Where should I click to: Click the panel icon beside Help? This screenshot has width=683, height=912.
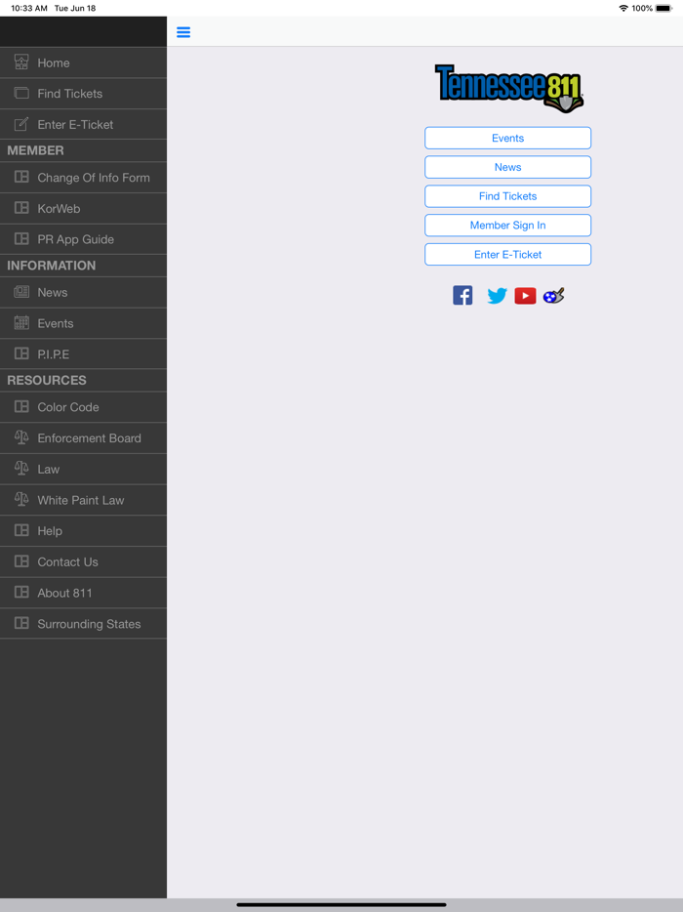21,530
